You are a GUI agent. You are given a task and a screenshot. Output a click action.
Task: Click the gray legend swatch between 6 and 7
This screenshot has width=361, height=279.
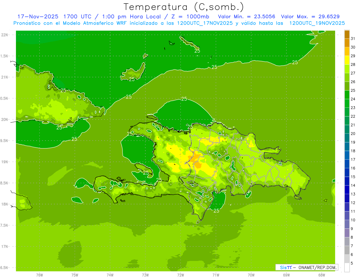(x=347, y=250)
